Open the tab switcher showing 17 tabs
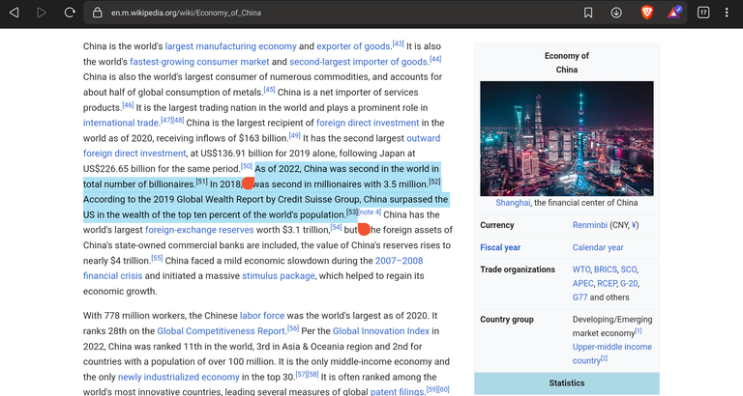This screenshot has width=743, height=396. pyautogui.click(x=703, y=13)
